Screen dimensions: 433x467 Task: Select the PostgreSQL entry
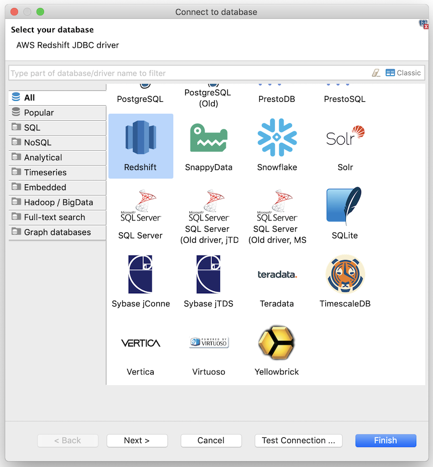(140, 99)
